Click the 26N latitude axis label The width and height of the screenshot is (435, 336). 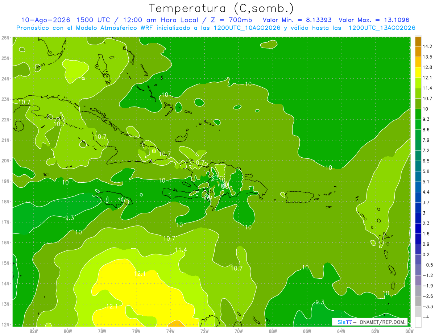pos(5,38)
